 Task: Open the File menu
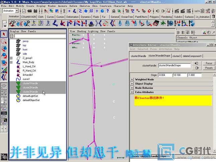(x=4, y=6)
